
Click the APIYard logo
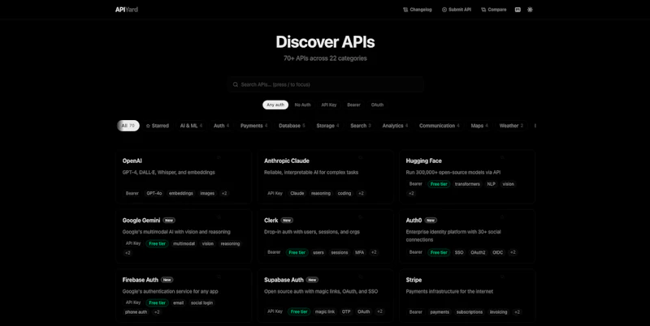[127, 10]
